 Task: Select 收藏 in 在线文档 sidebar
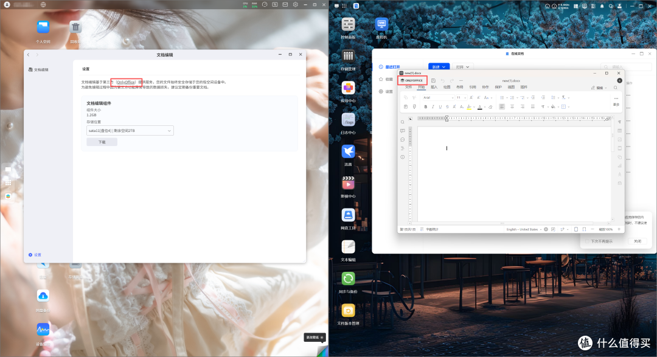(386, 79)
